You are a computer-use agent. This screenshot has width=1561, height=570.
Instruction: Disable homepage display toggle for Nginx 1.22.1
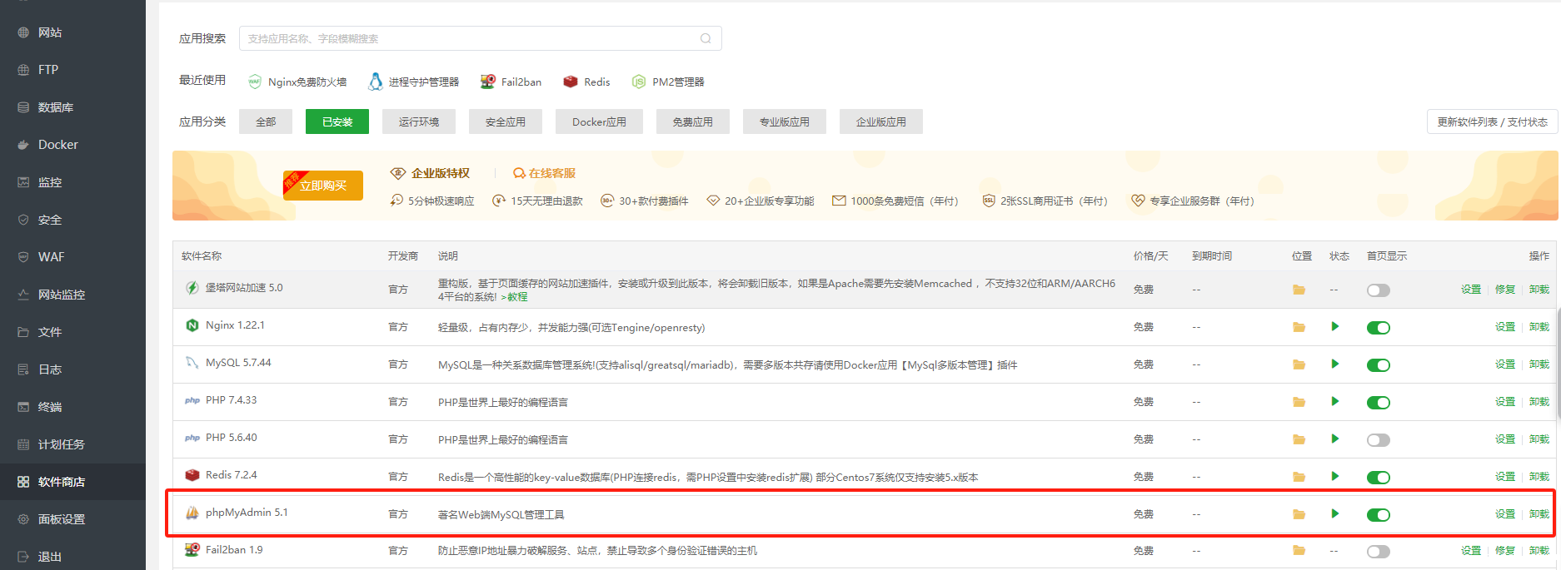pyautogui.click(x=1379, y=328)
